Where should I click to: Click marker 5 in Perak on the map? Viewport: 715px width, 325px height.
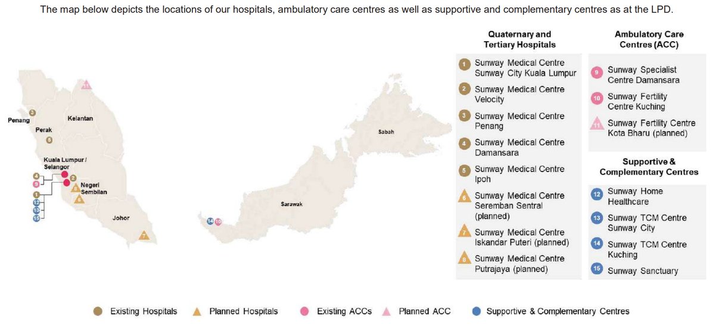coord(49,140)
